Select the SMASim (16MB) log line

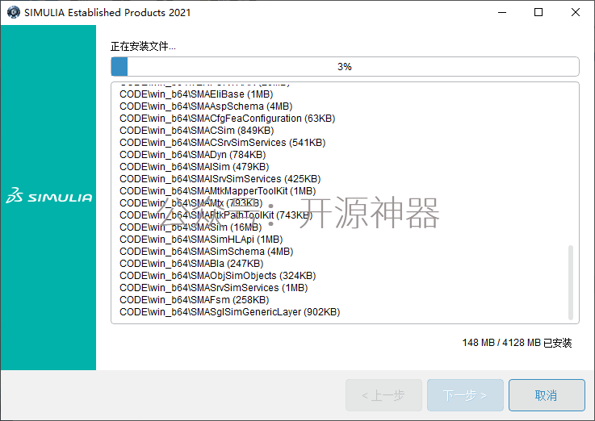click(191, 227)
